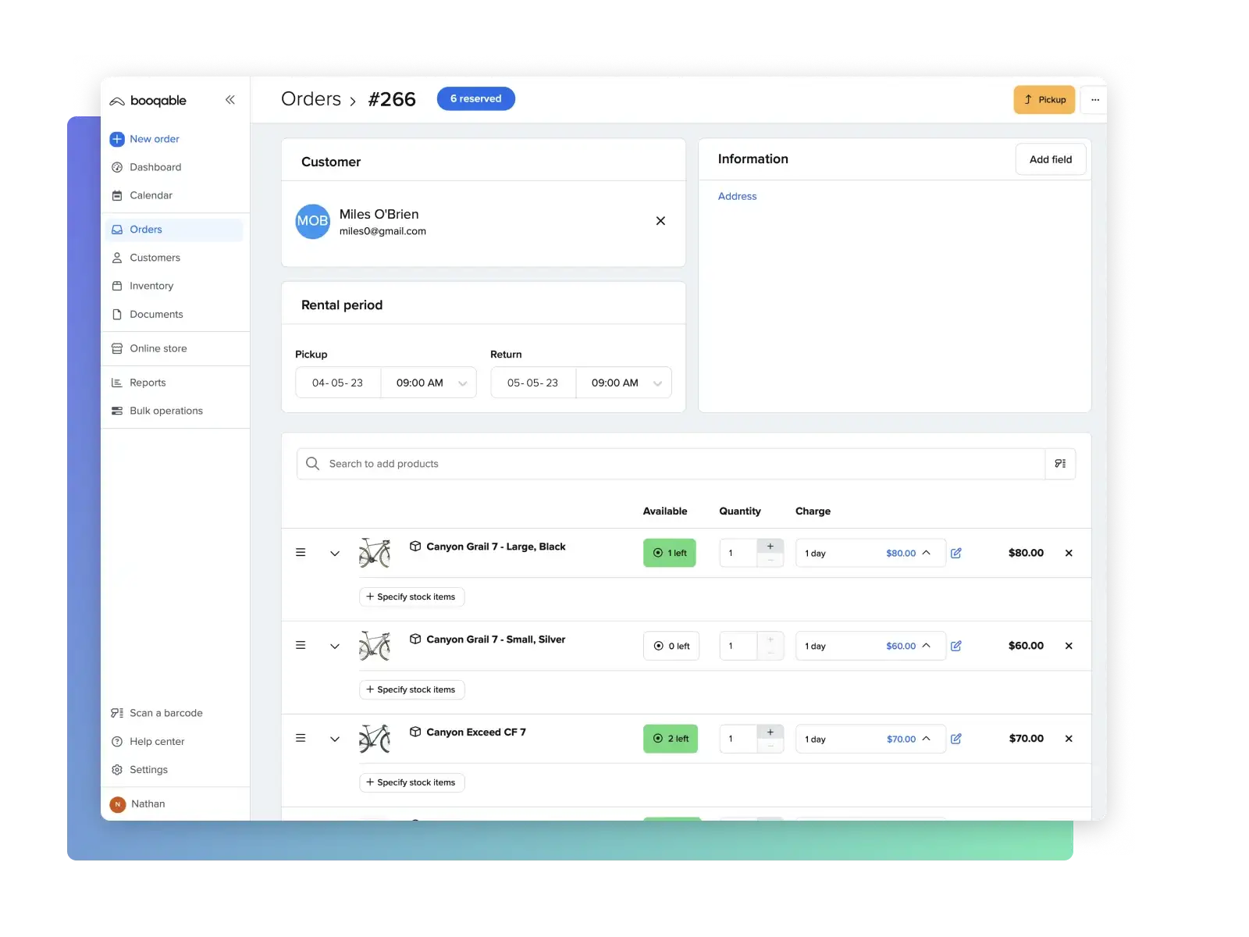Grab drag handle of Canyon Exceed CF 7
The width and height of the screenshot is (1249, 937).
click(301, 739)
